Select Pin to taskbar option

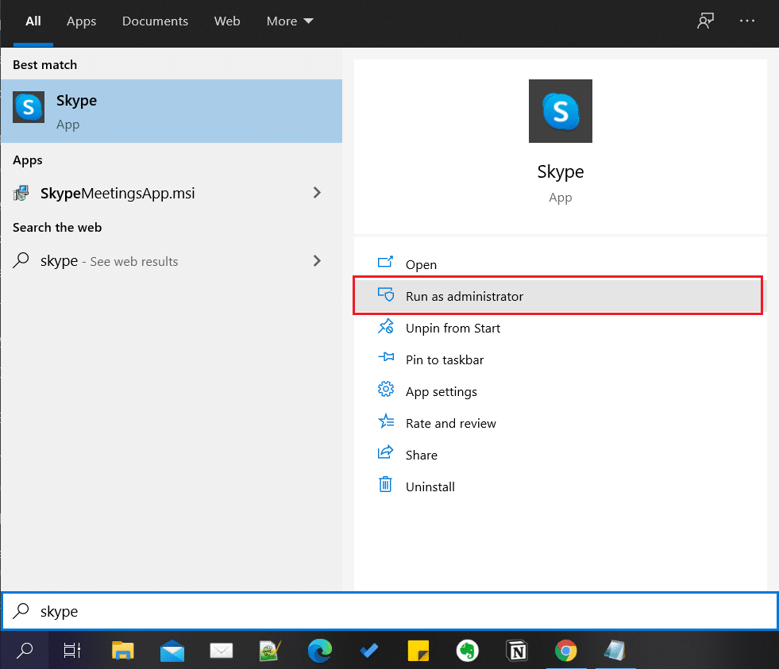(x=444, y=359)
